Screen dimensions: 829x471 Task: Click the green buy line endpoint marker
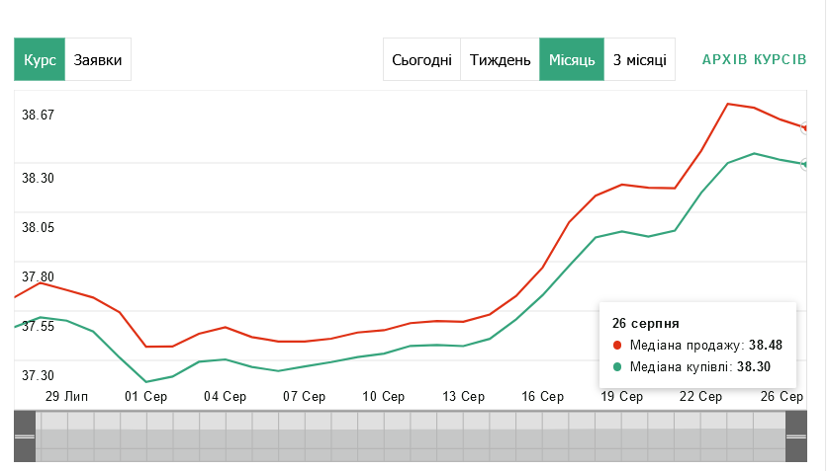pos(806,164)
